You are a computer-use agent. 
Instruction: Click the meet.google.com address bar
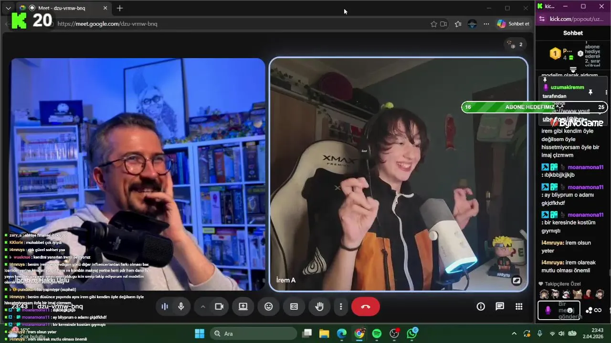(239, 24)
